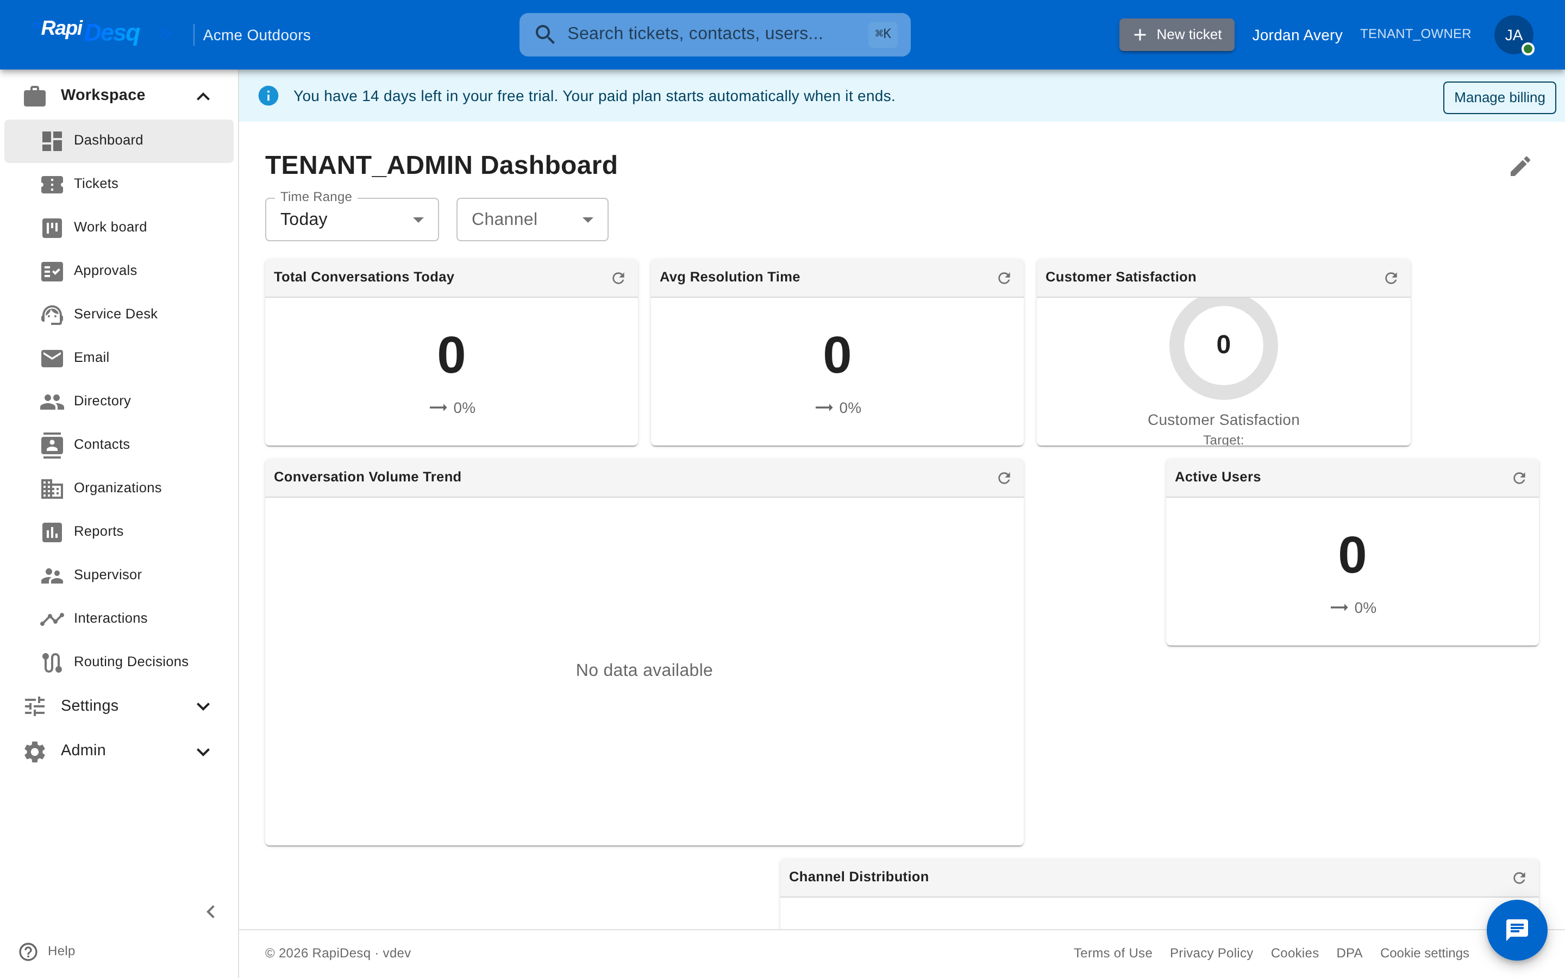
Task: Collapse the Workspace section chevron
Action: click(203, 96)
